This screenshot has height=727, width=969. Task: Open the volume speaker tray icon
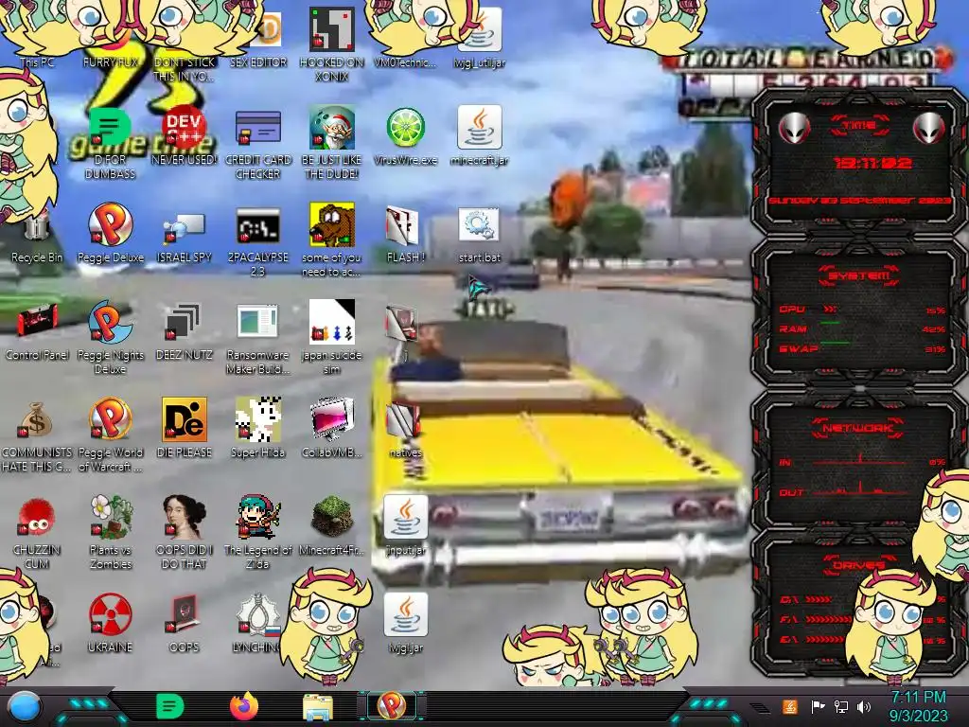point(864,706)
